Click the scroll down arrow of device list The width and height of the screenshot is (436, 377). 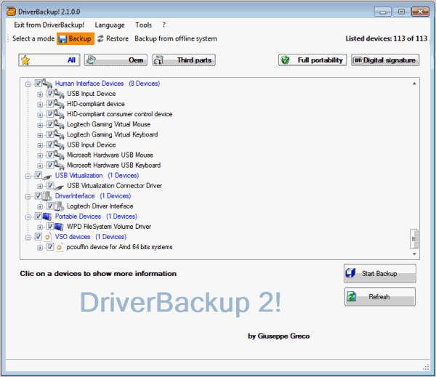tap(414, 254)
